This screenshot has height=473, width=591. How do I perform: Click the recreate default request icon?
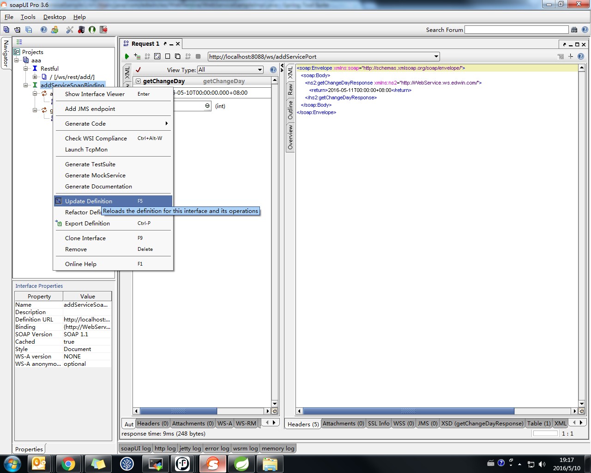coord(157,56)
